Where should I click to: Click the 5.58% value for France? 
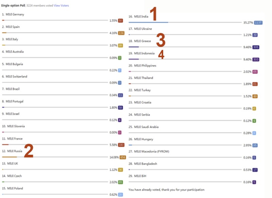point(114,145)
